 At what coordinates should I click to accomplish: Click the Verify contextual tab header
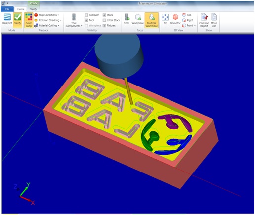(x=34, y=3)
